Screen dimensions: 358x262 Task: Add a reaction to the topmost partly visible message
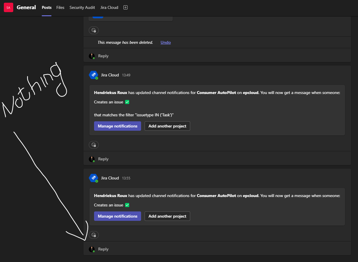(x=94, y=30)
